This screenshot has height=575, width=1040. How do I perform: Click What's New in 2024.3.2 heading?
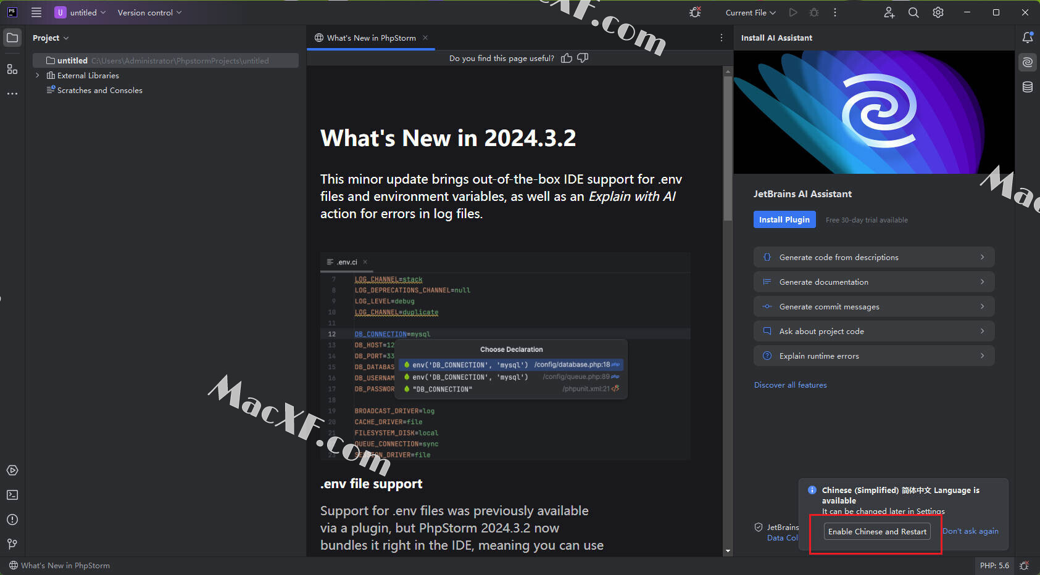pyautogui.click(x=448, y=138)
